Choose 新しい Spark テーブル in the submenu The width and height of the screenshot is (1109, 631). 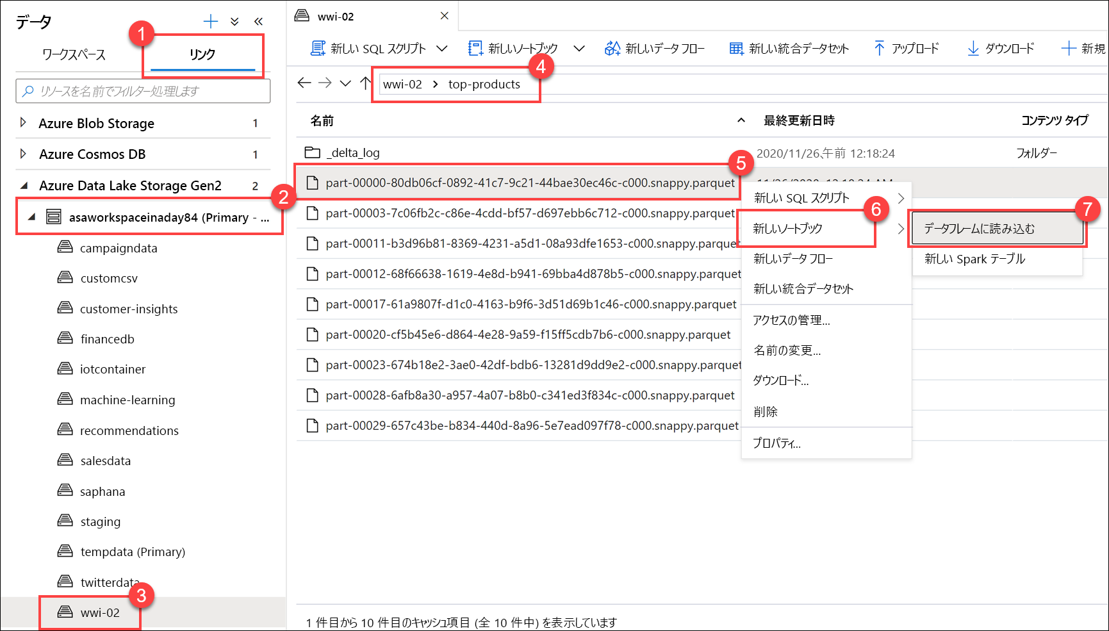pos(998,259)
